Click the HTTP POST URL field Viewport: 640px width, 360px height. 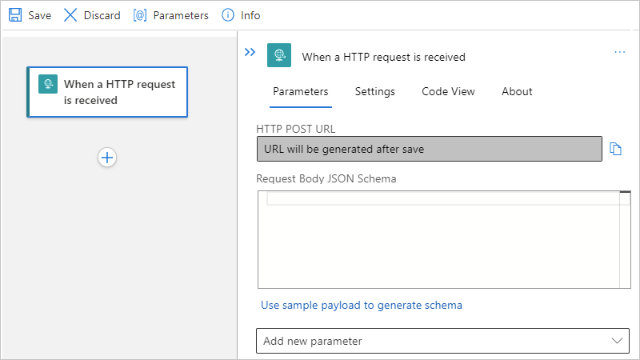[x=429, y=149]
